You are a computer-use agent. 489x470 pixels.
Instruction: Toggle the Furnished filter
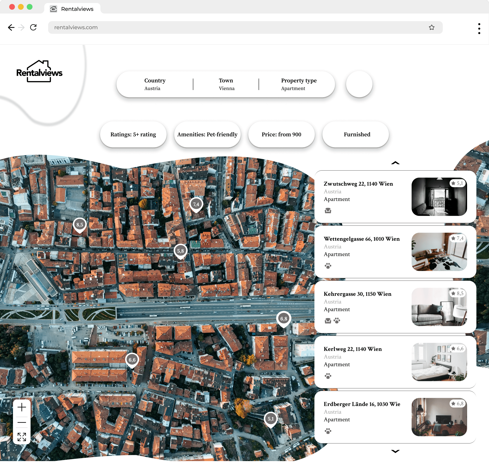pos(356,134)
